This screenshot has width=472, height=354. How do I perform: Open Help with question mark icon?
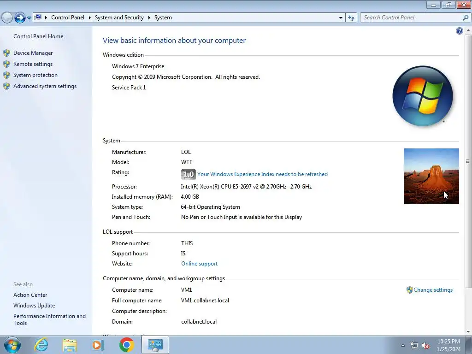tap(460, 31)
